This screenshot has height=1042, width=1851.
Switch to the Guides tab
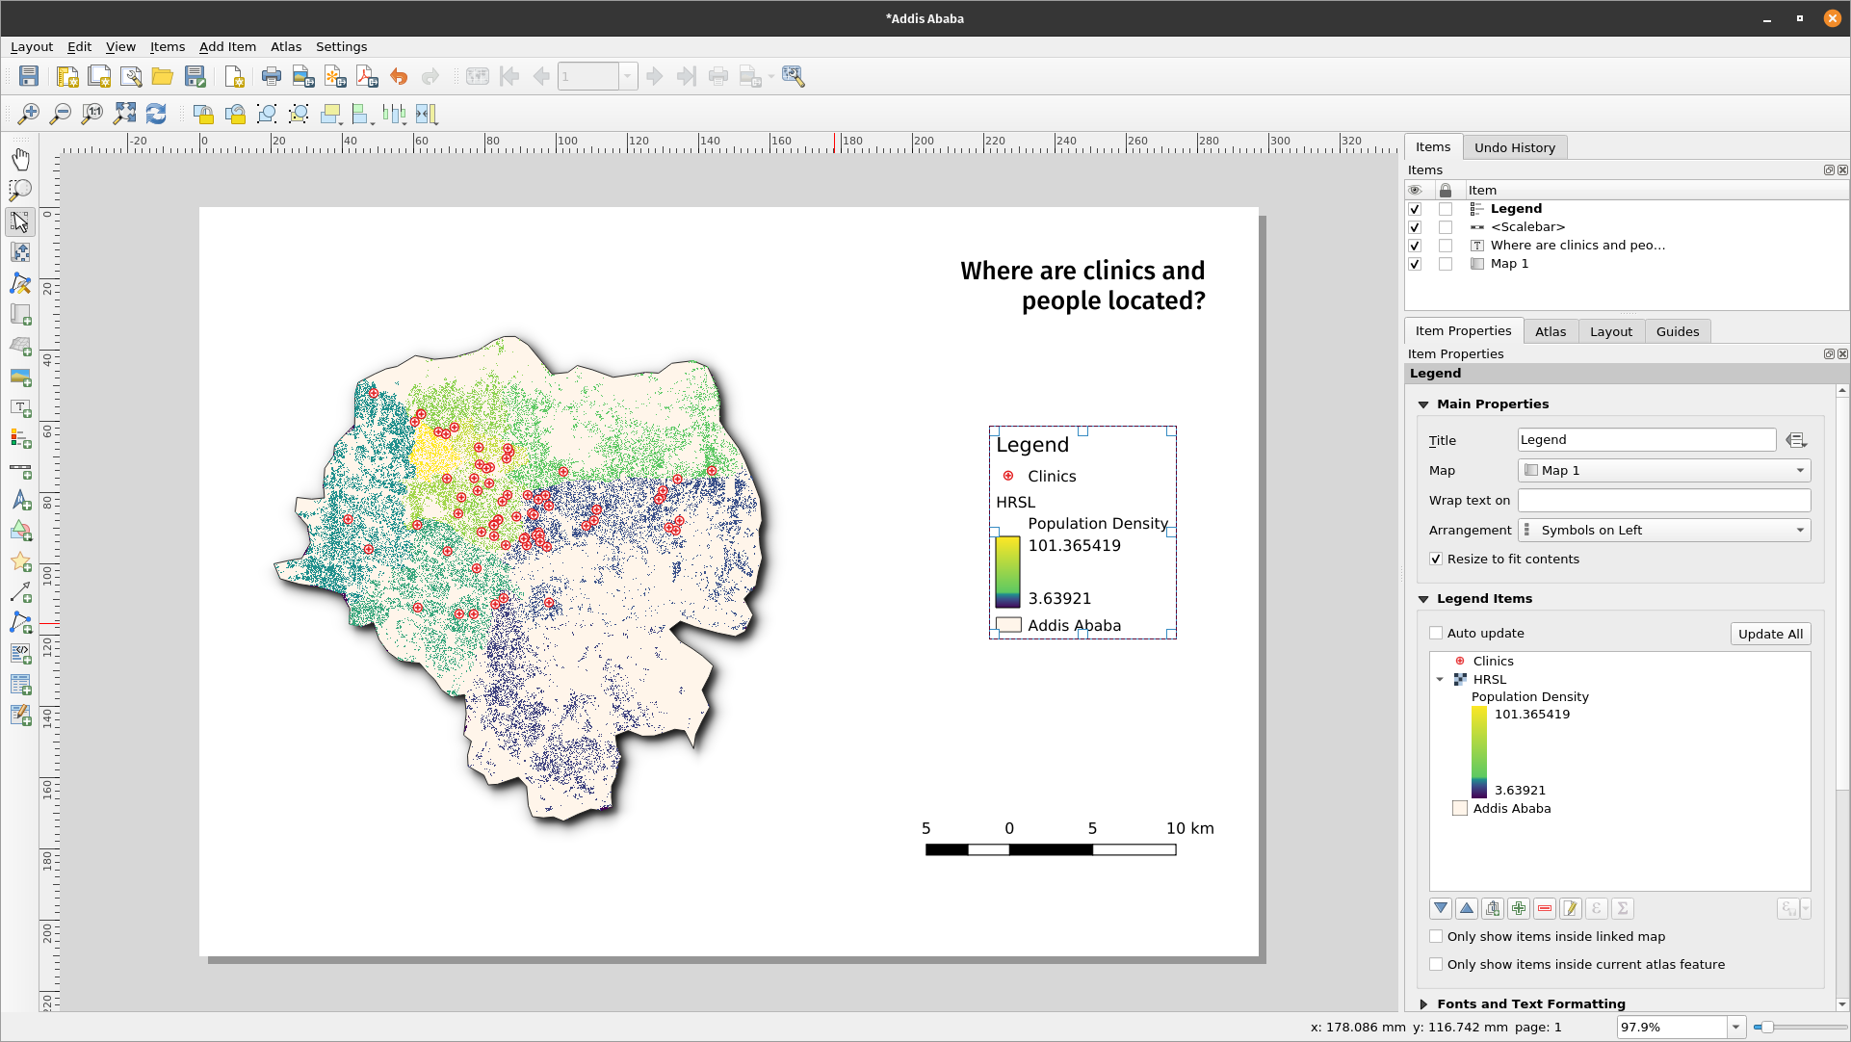tap(1678, 331)
